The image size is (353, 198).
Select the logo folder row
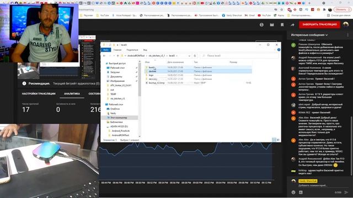[198, 75]
